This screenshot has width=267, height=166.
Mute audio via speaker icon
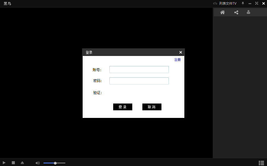37,163
